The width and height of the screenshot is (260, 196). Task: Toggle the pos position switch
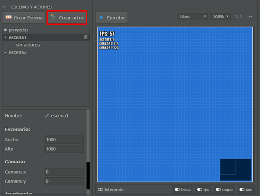click(x=246, y=190)
